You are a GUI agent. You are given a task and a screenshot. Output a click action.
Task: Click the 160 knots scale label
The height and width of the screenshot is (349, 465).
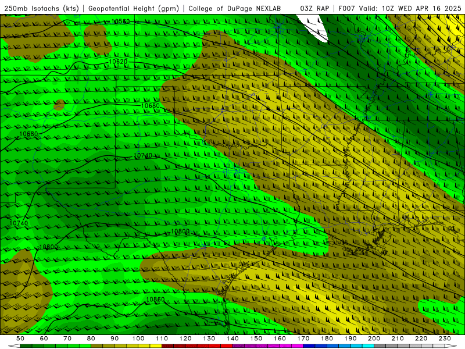(280, 339)
